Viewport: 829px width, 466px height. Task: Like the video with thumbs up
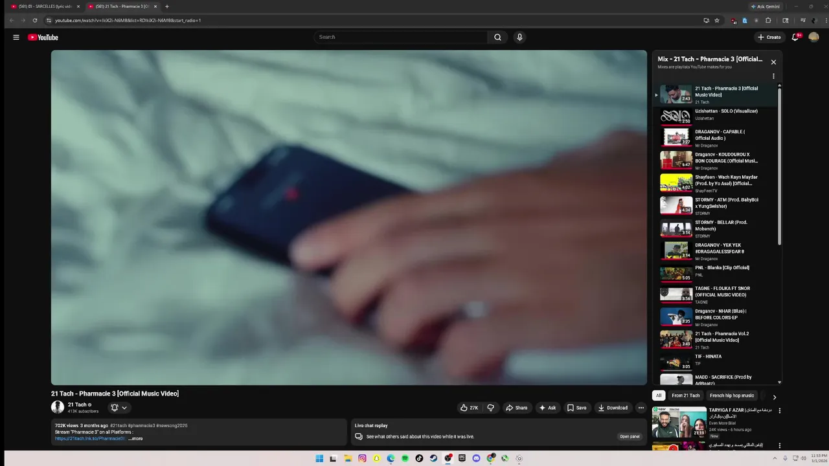coord(470,408)
